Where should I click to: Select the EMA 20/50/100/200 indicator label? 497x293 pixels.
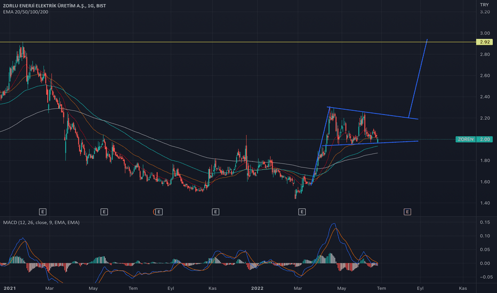(x=26, y=12)
